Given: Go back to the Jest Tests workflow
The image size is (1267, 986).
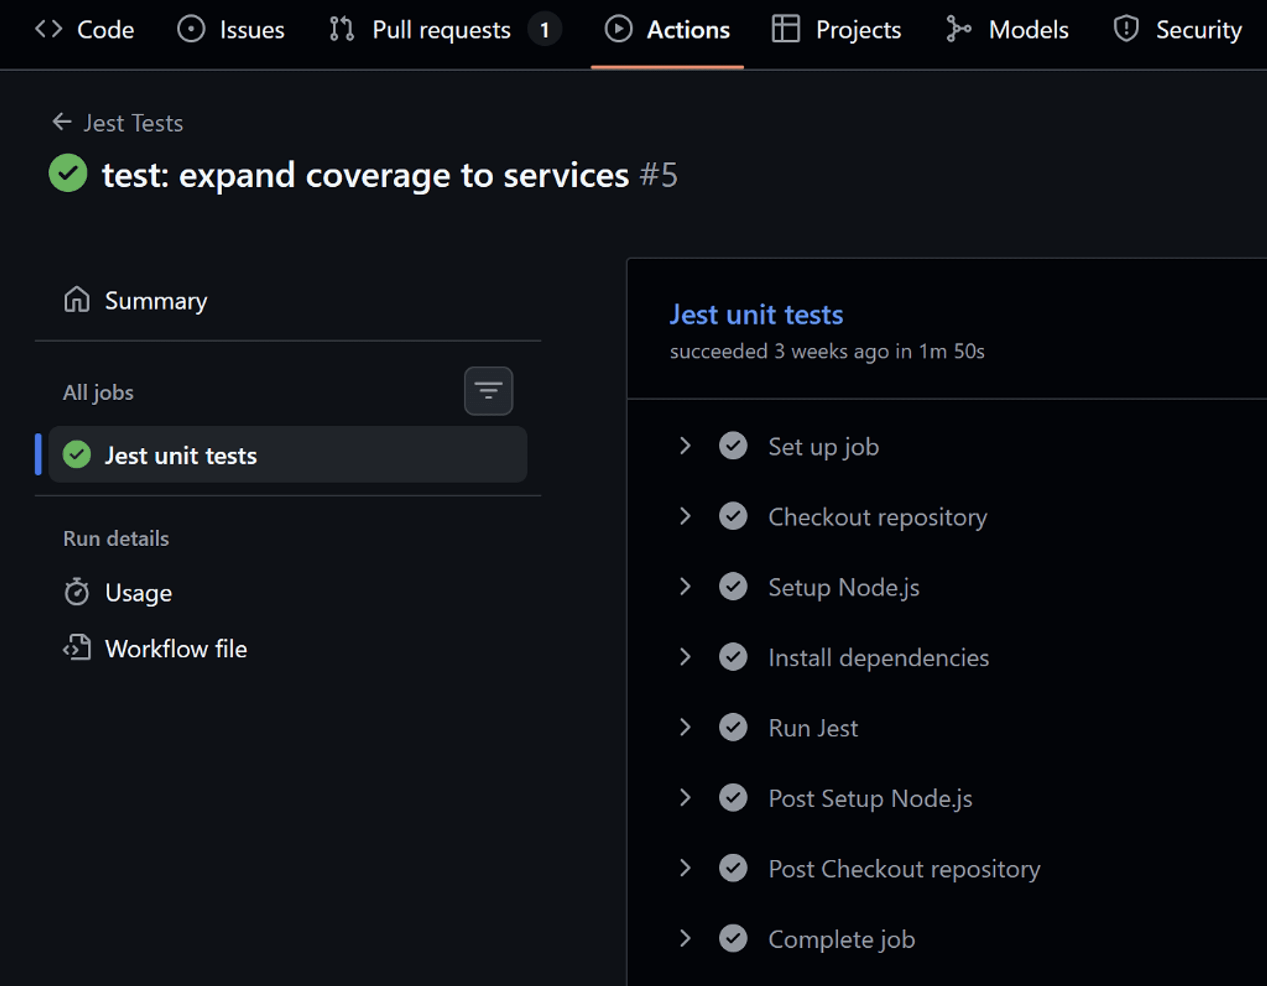Looking at the screenshot, I should (118, 122).
